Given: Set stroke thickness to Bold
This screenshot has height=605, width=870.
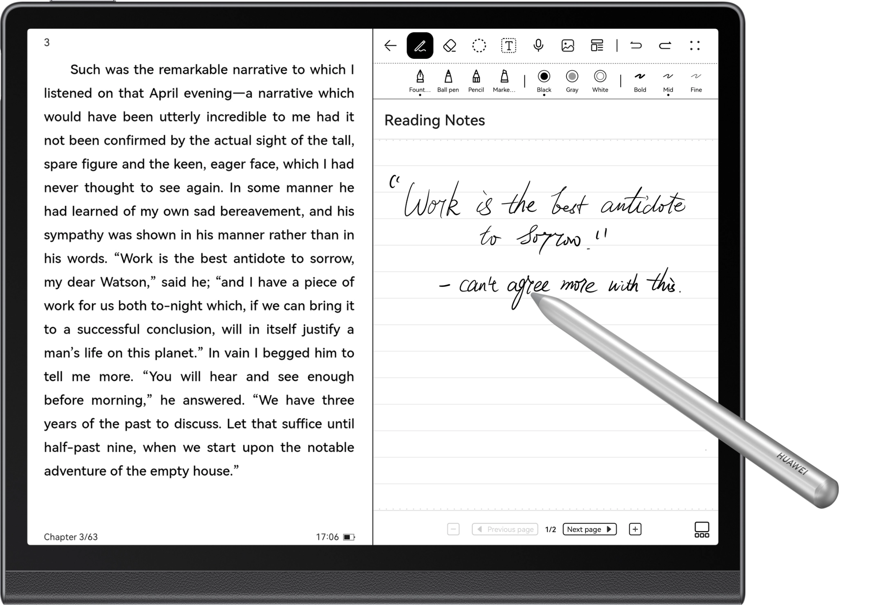Looking at the screenshot, I should pos(640,81).
